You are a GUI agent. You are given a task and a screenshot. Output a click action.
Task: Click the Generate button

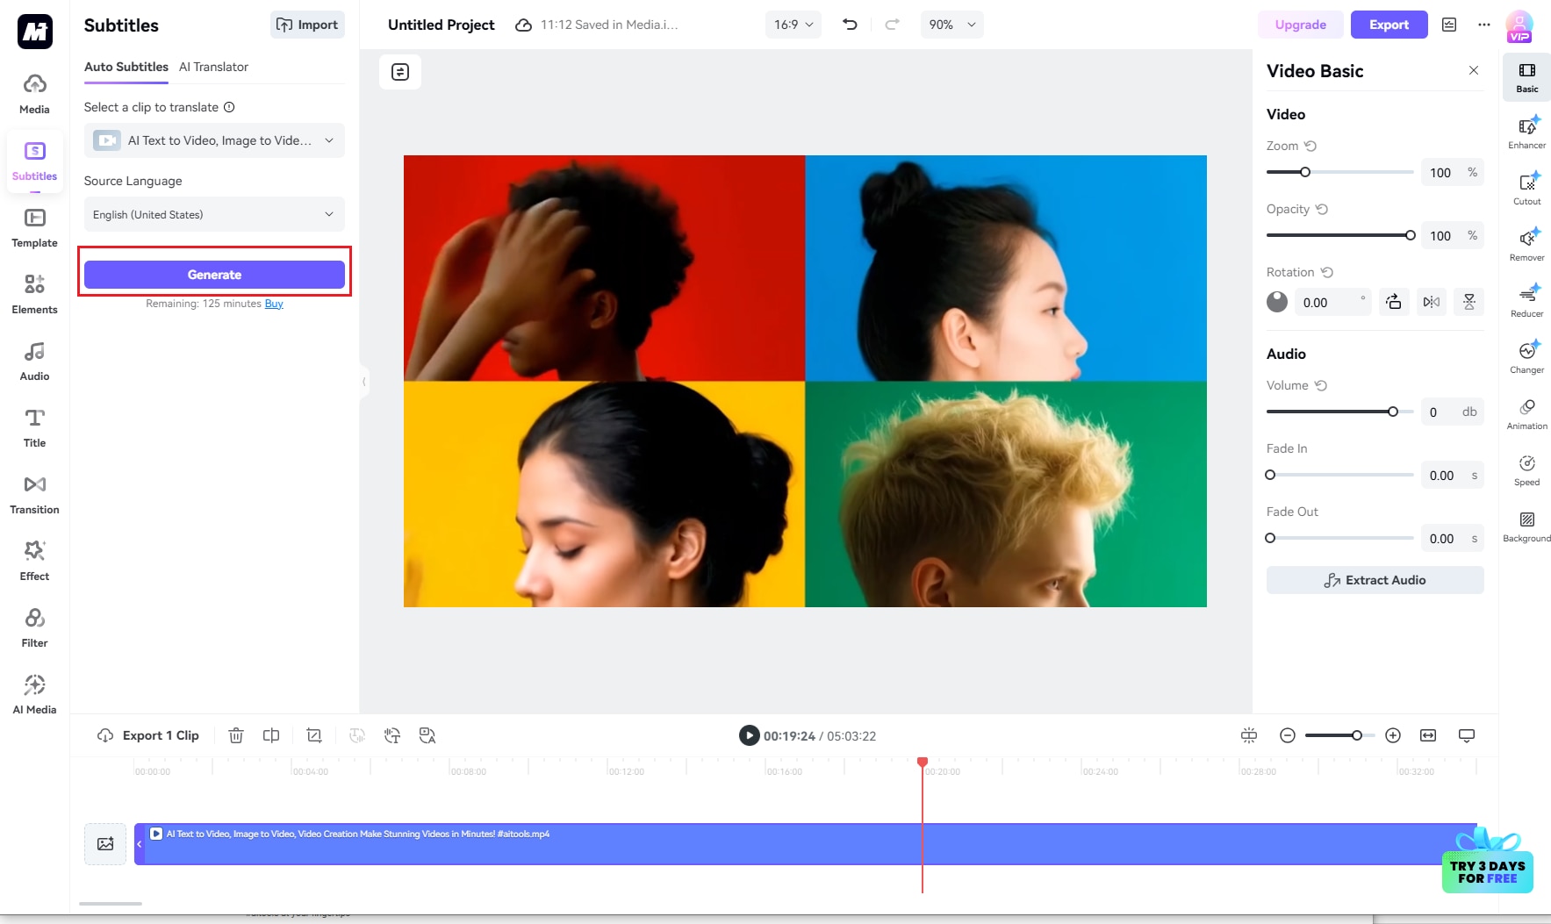214,275
